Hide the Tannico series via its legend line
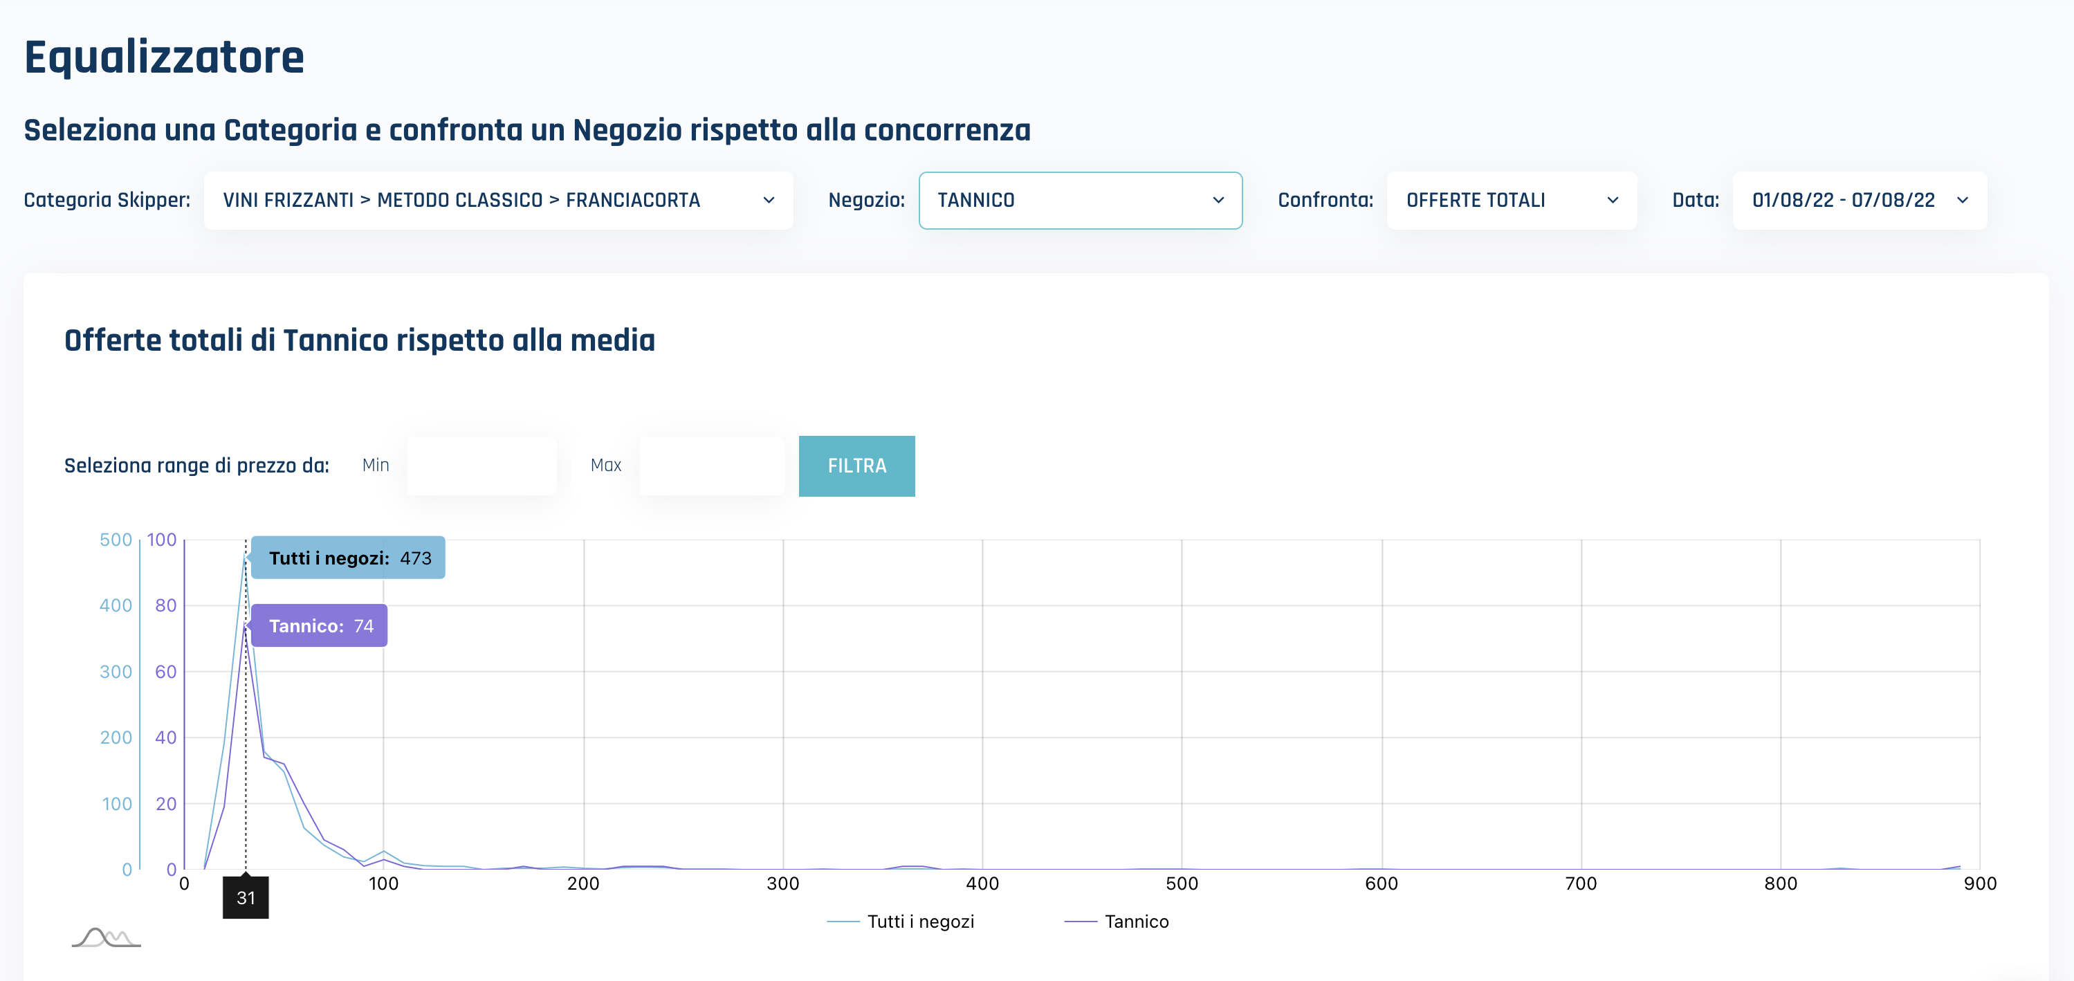2074x981 pixels. tap(1080, 921)
